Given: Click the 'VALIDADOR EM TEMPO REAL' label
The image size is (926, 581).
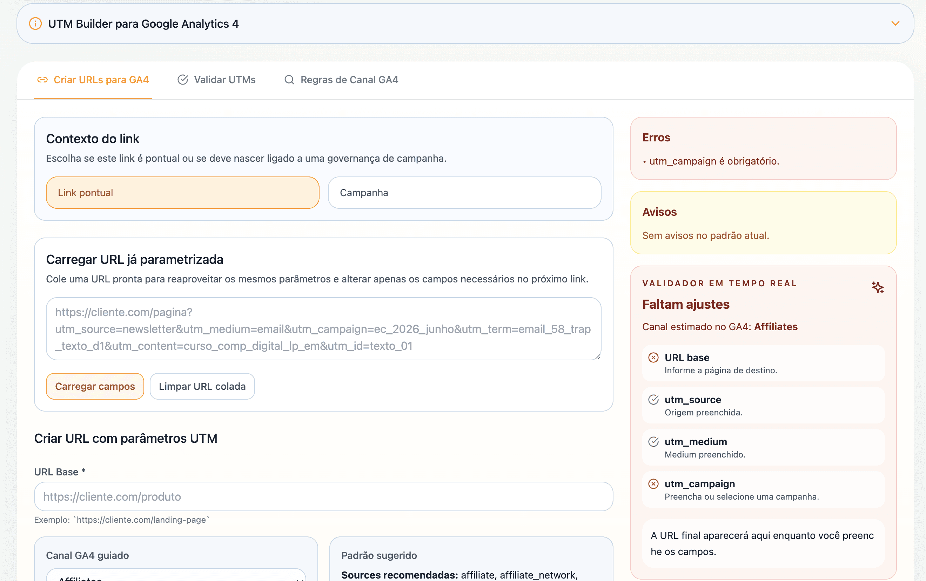Looking at the screenshot, I should coord(720,283).
